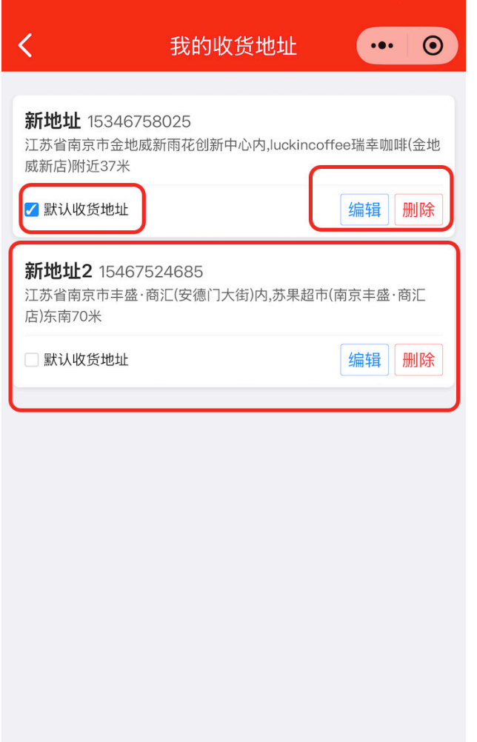Image resolution: width=477 pixels, height=742 pixels.
Task: Tap the 苏果超市 address description text
Action: 225,306
